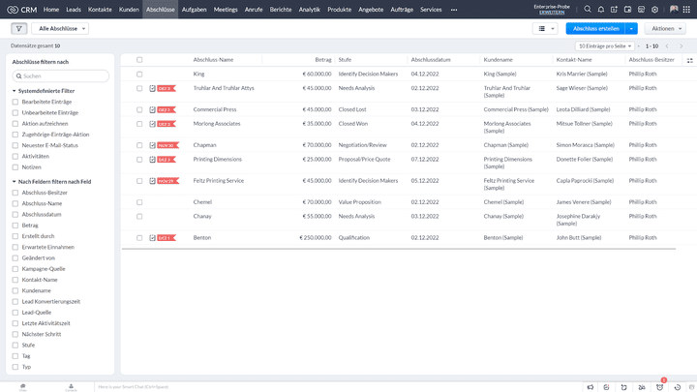Open the apps grid launcher
The width and height of the screenshot is (697, 392).
tap(687, 9)
